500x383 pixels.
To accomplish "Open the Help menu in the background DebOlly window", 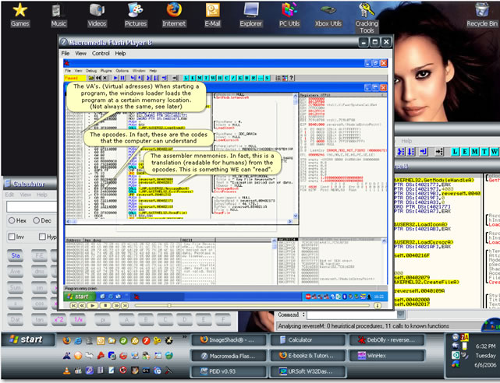I will [x=406, y=141].
